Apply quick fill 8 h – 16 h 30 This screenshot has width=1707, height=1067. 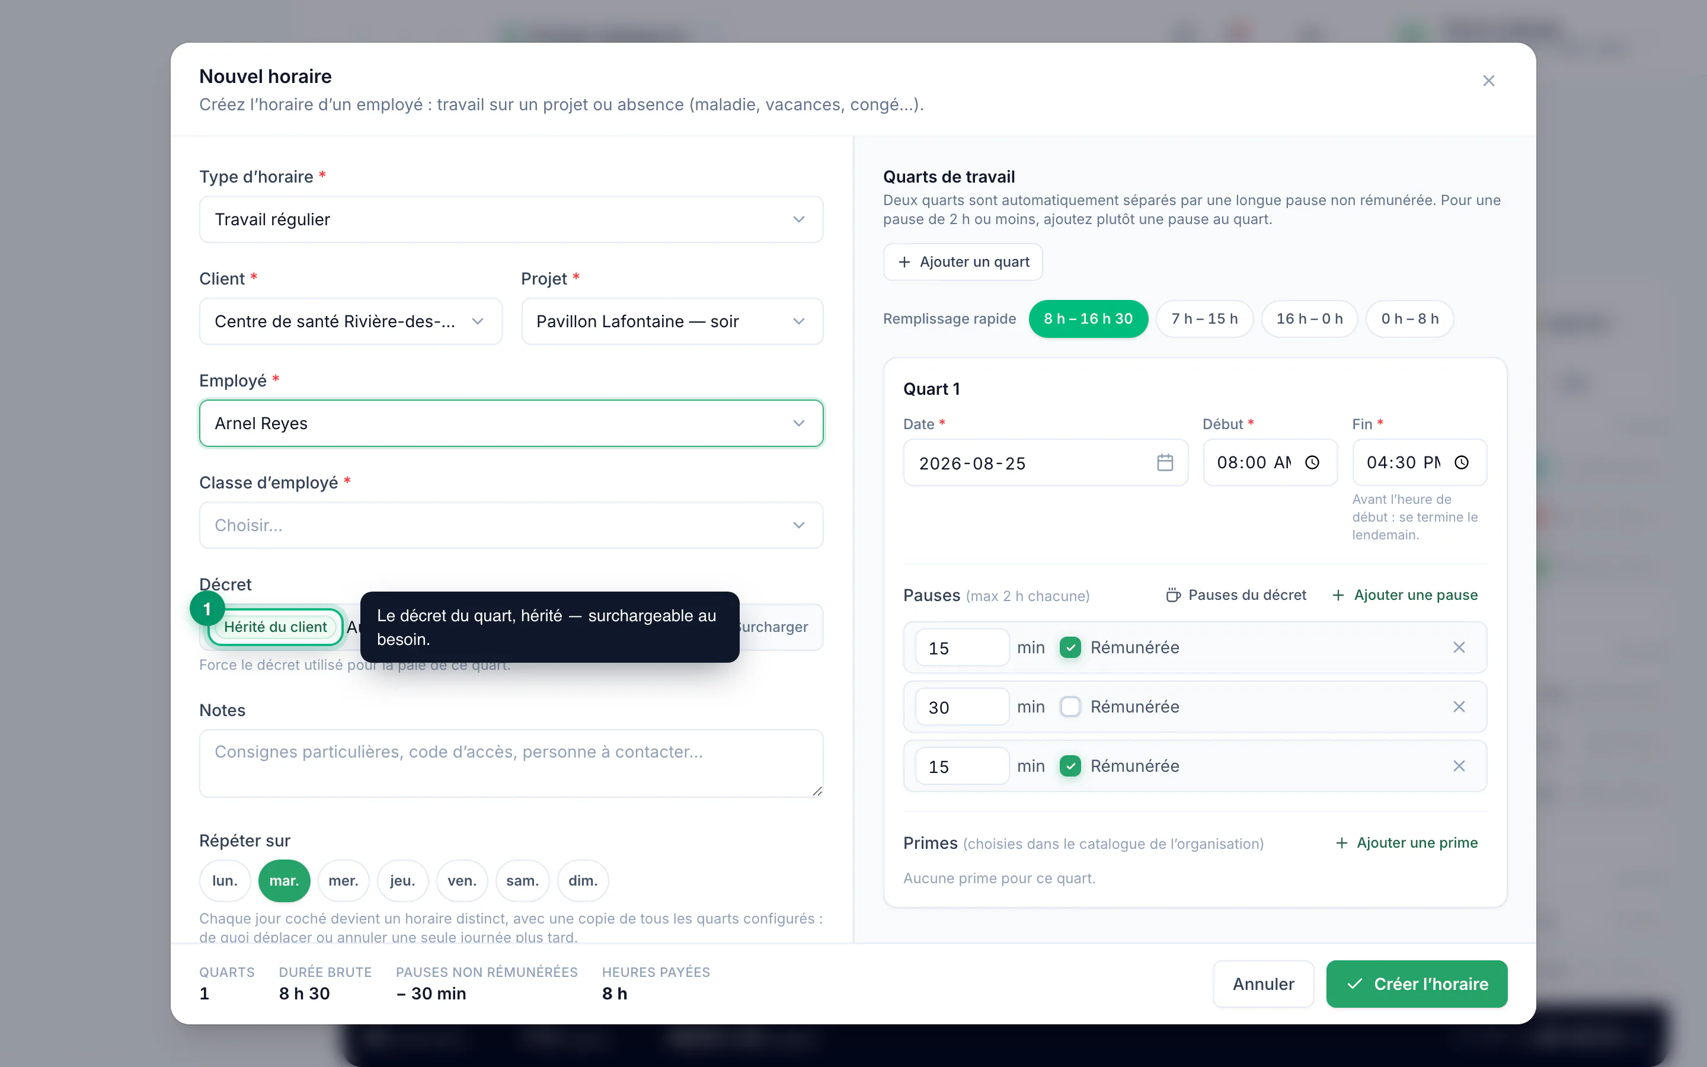[x=1088, y=319]
